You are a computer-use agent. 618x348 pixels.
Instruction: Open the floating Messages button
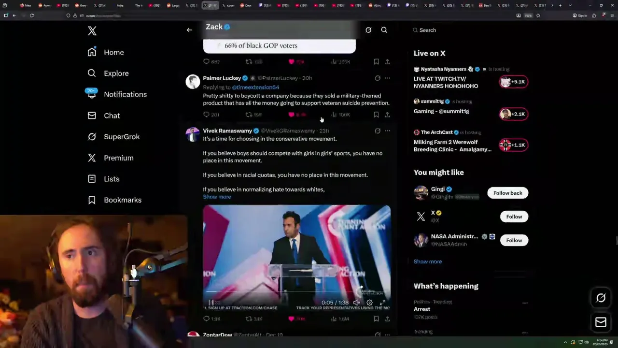601,322
